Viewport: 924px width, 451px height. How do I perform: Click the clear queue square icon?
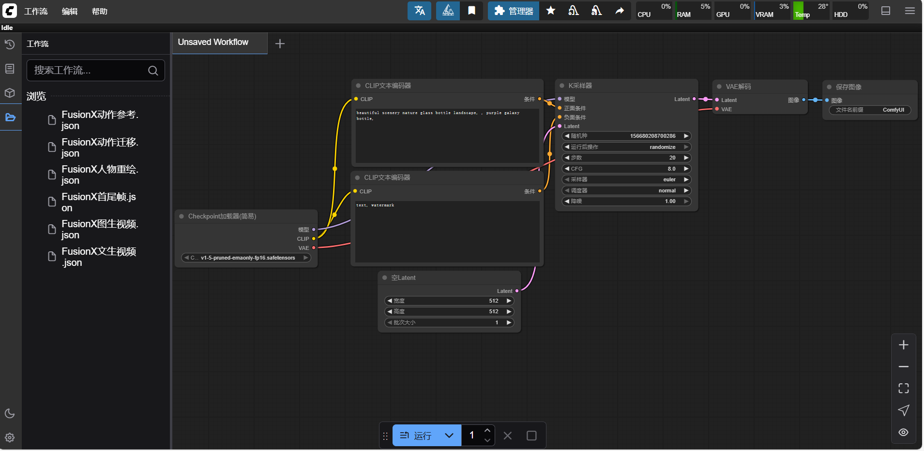coord(531,436)
